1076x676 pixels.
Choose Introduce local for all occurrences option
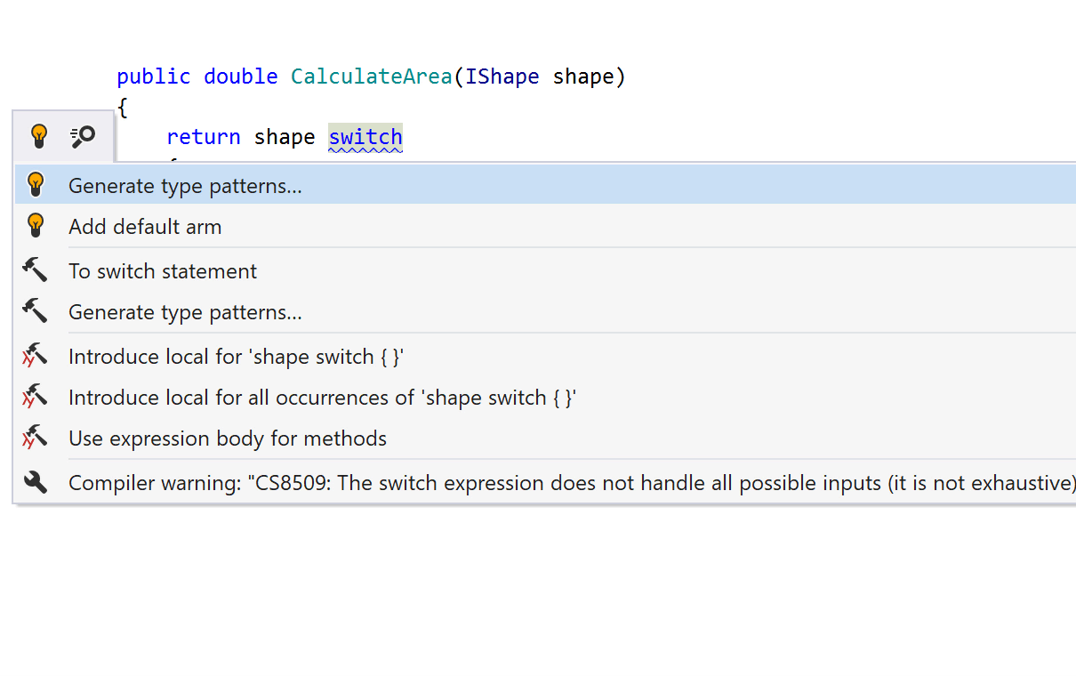(322, 398)
